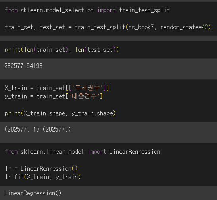
Task: Click the line 'train_set, test_set = train_test_split(ns_book7, random_state=42)'
Action: coord(108,27)
